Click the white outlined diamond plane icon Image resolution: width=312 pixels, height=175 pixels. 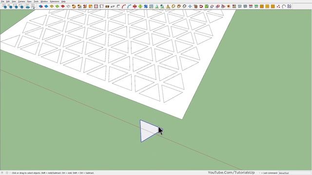point(68,6)
